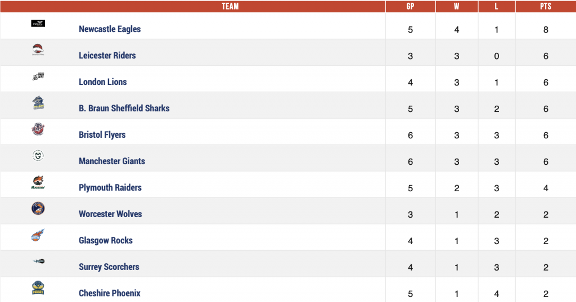Click the Leicester Riders team logo
This screenshot has height=302, width=576.
(x=38, y=49)
